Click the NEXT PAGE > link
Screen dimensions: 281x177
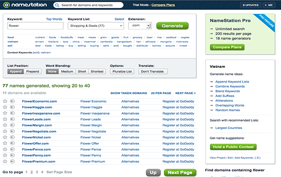coord(185,93)
